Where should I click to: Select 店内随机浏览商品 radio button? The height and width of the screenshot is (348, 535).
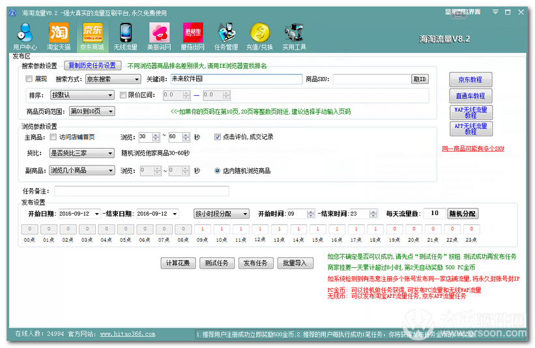coord(217,171)
